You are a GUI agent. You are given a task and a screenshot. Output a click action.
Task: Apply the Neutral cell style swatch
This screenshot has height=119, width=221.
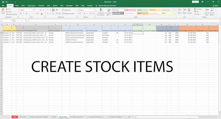click(155, 10)
